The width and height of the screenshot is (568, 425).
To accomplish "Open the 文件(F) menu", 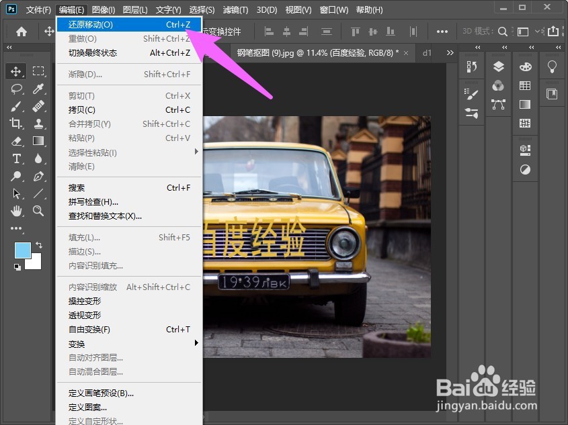I will point(38,10).
